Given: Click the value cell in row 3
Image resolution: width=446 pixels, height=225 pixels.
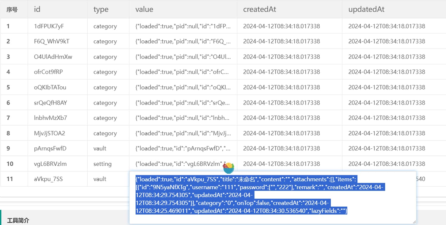Looking at the screenshot, I should pos(183,57).
